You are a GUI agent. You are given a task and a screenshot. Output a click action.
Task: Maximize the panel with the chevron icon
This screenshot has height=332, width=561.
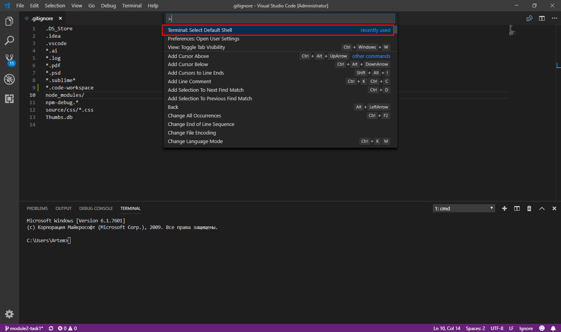coord(542,208)
